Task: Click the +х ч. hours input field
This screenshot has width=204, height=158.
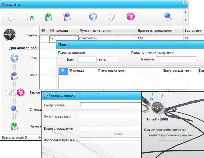Action: click(113, 60)
